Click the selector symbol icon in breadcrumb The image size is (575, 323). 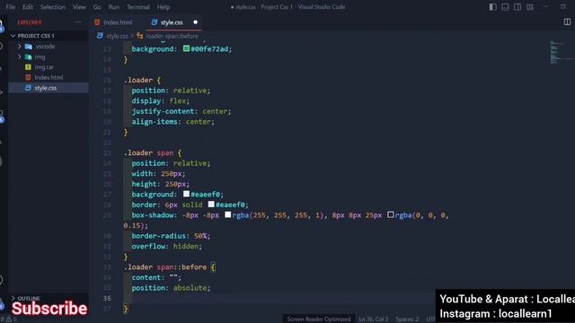[x=140, y=36]
